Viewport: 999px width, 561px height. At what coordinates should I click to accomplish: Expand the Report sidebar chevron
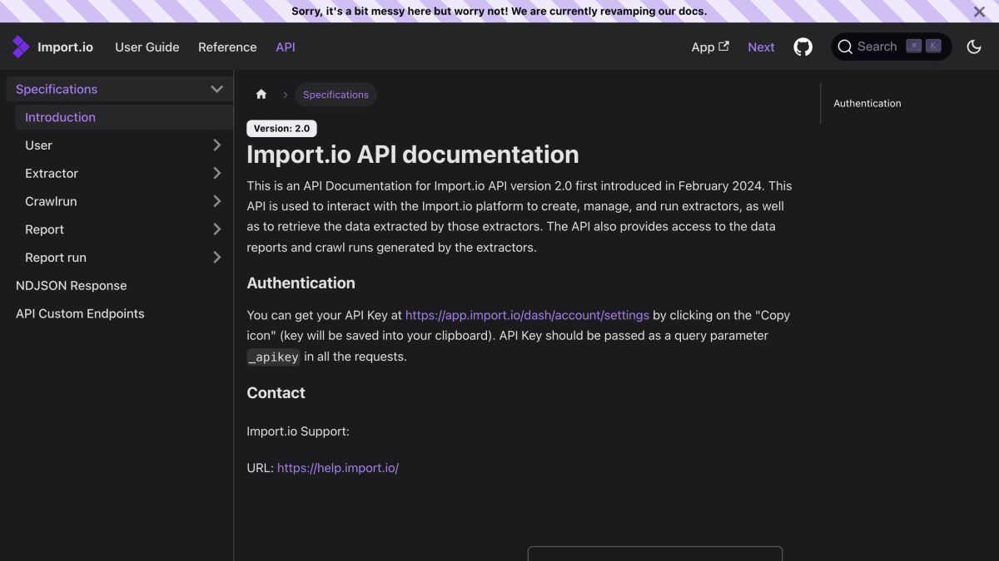[x=216, y=229]
